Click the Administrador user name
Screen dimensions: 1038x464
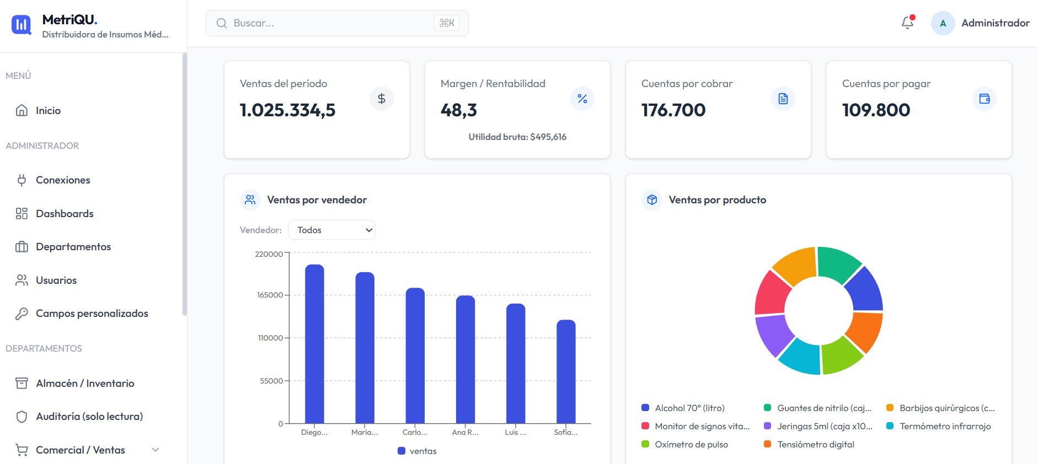click(996, 23)
